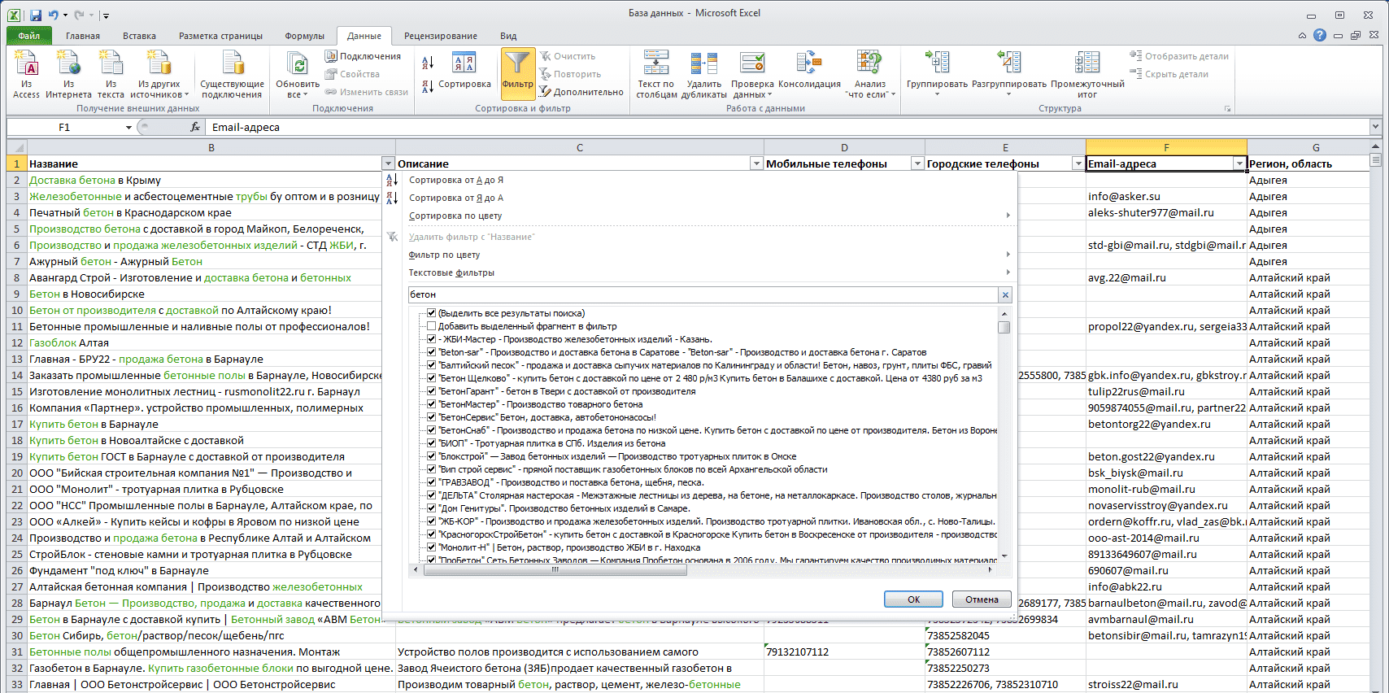
Task: Expand the formula bar
Action: [x=1375, y=127]
